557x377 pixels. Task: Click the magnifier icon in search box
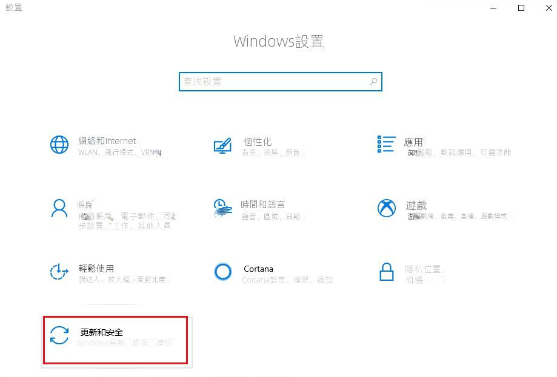[373, 82]
